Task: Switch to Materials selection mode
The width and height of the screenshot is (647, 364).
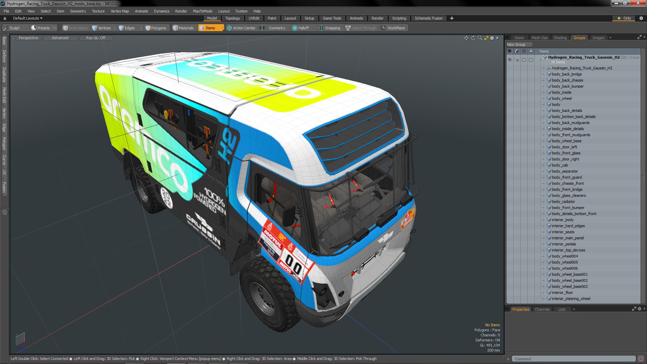Action: point(183,28)
